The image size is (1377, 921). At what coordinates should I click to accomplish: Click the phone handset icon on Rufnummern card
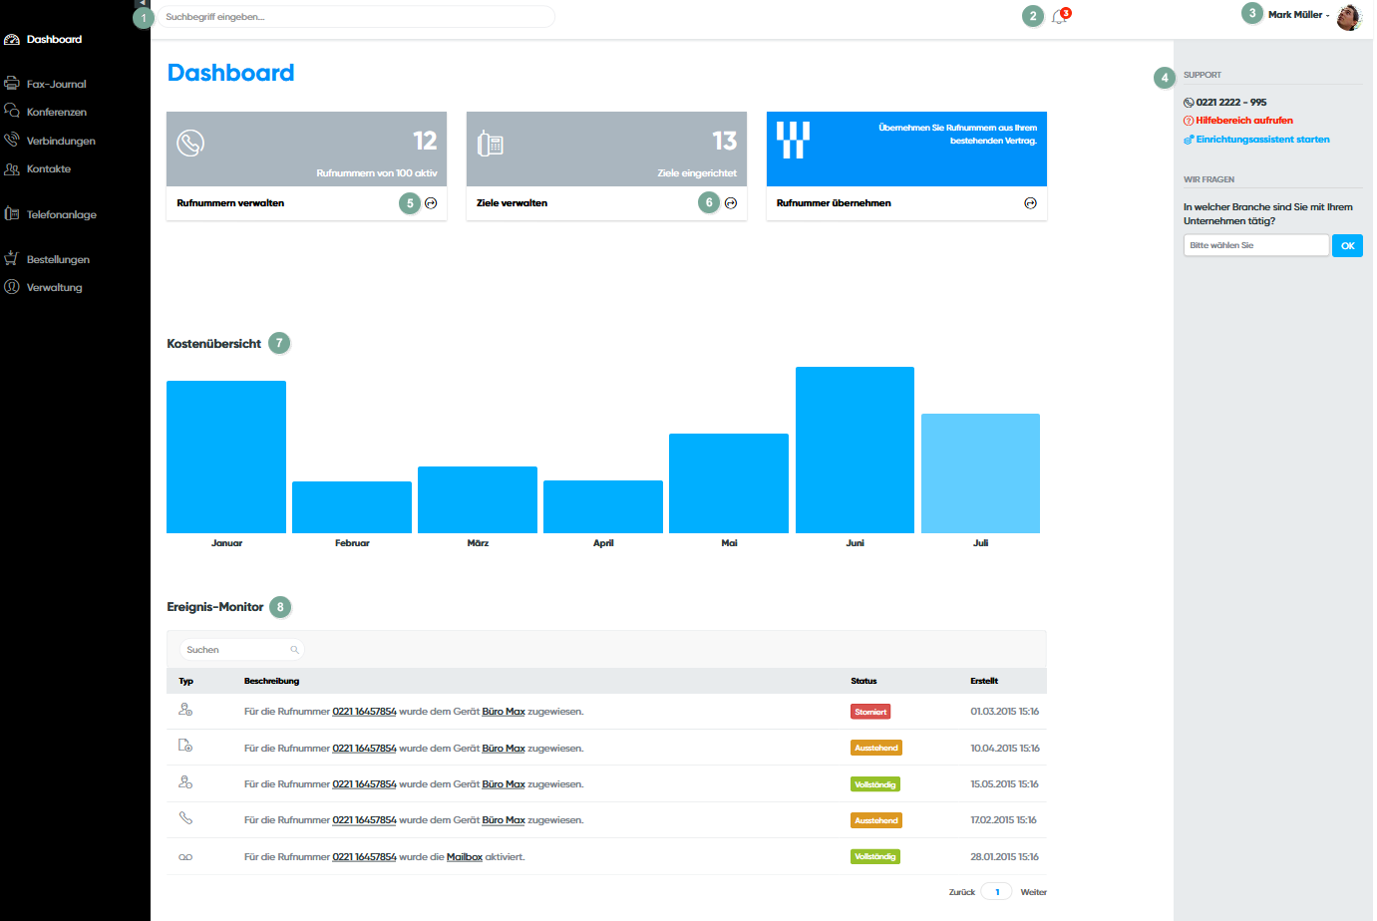pos(190,144)
